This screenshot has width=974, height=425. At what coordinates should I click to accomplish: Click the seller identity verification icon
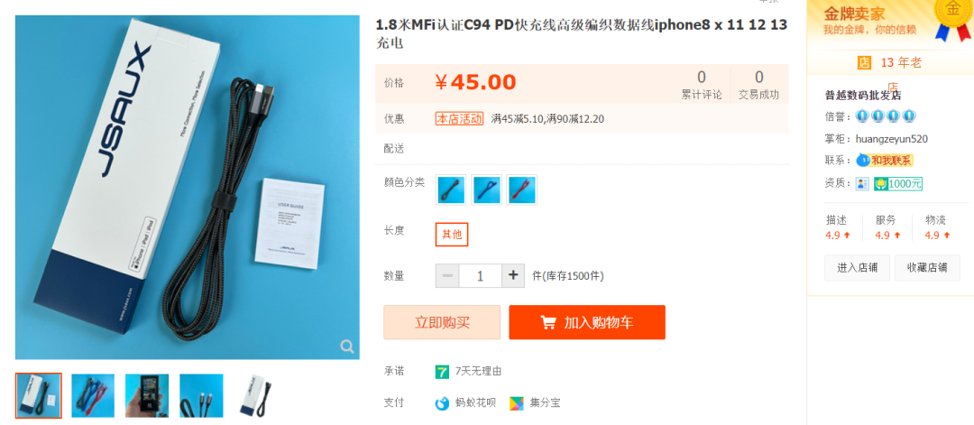862,184
